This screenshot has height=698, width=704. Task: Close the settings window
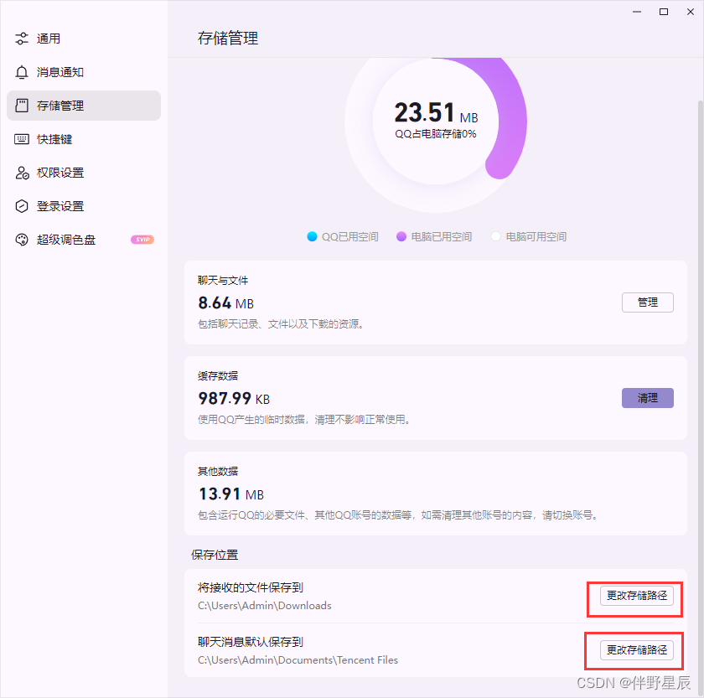pyautogui.click(x=691, y=12)
